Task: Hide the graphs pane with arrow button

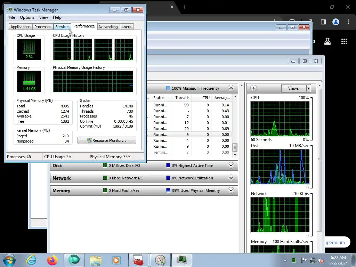Action: (x=253, y=88)
